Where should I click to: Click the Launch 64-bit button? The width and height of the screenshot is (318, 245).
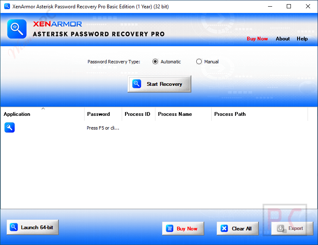(x=33, y=227)
